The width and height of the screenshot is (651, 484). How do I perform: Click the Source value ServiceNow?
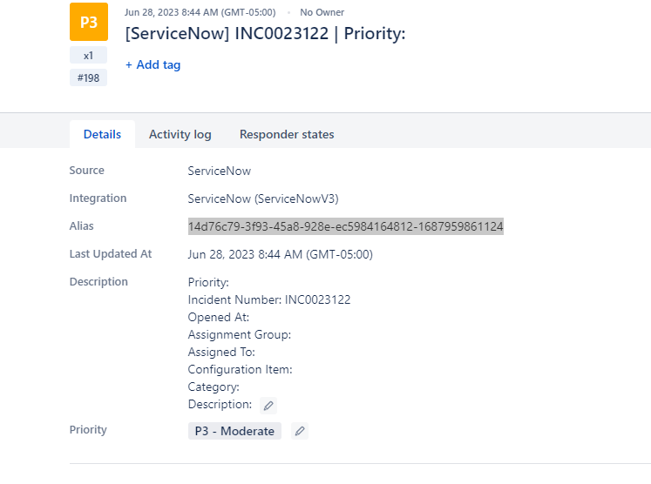(220, 171)
